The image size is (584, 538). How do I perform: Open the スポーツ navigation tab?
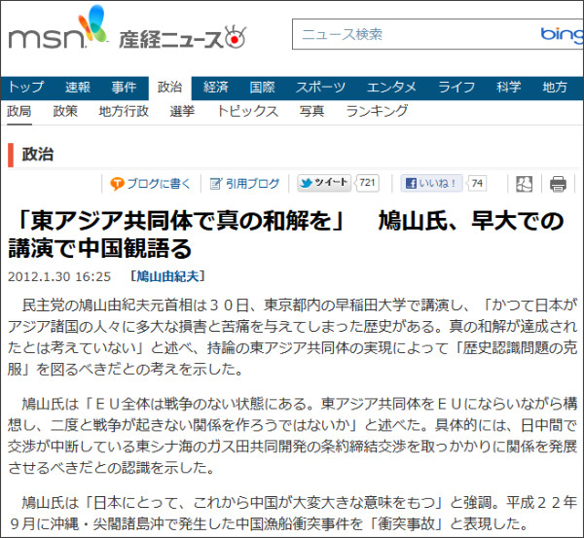tap(320, 88)
